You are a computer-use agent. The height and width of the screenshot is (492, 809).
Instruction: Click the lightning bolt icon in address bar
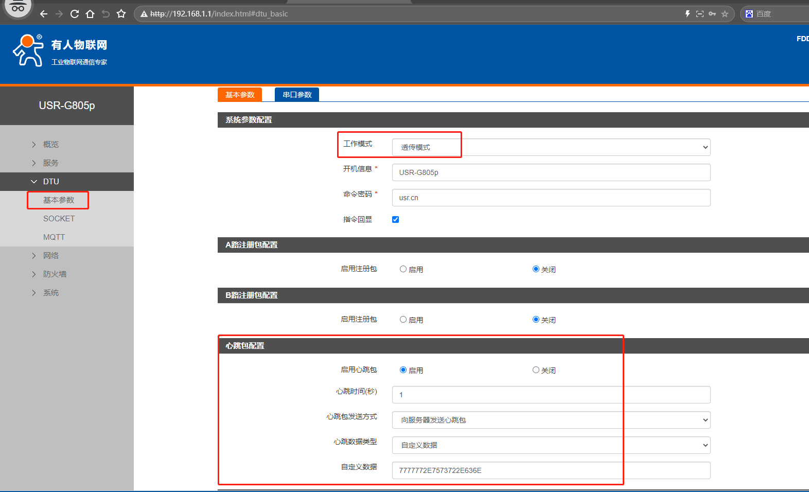click(688, 14)
